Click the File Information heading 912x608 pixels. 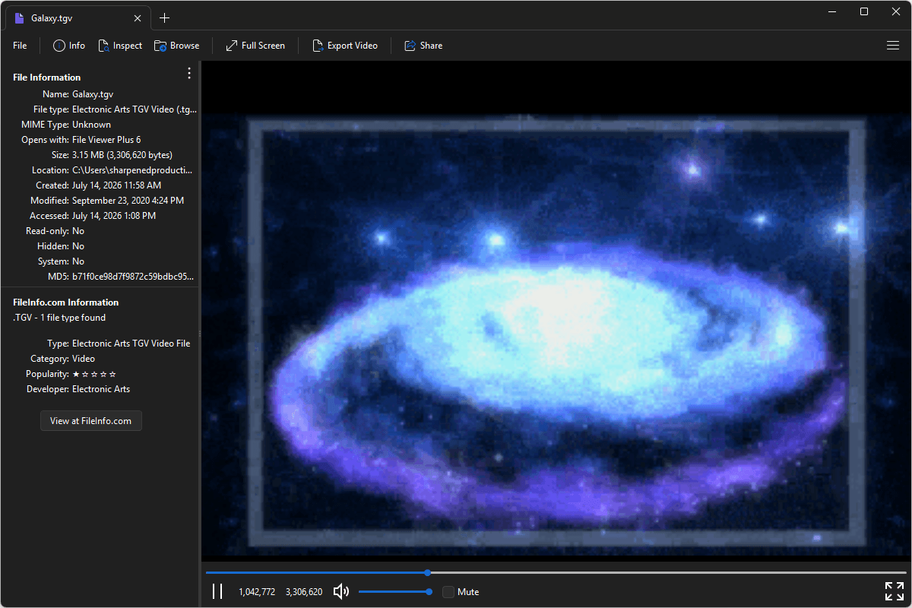(x=46, y=78)
